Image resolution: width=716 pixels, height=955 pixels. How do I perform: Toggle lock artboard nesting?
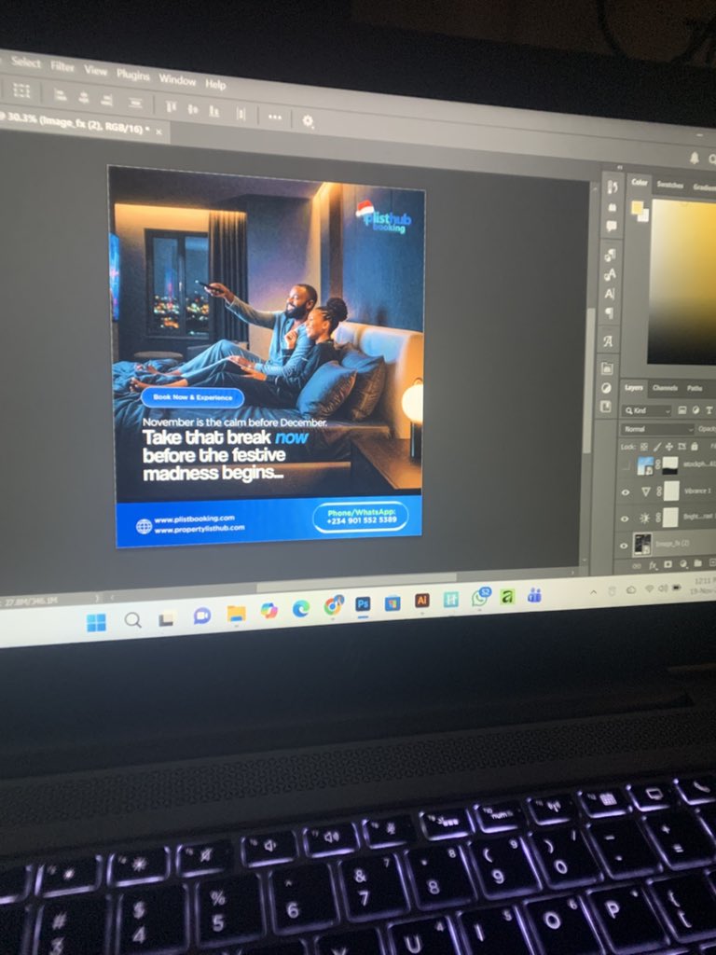[x=682, y=447]
